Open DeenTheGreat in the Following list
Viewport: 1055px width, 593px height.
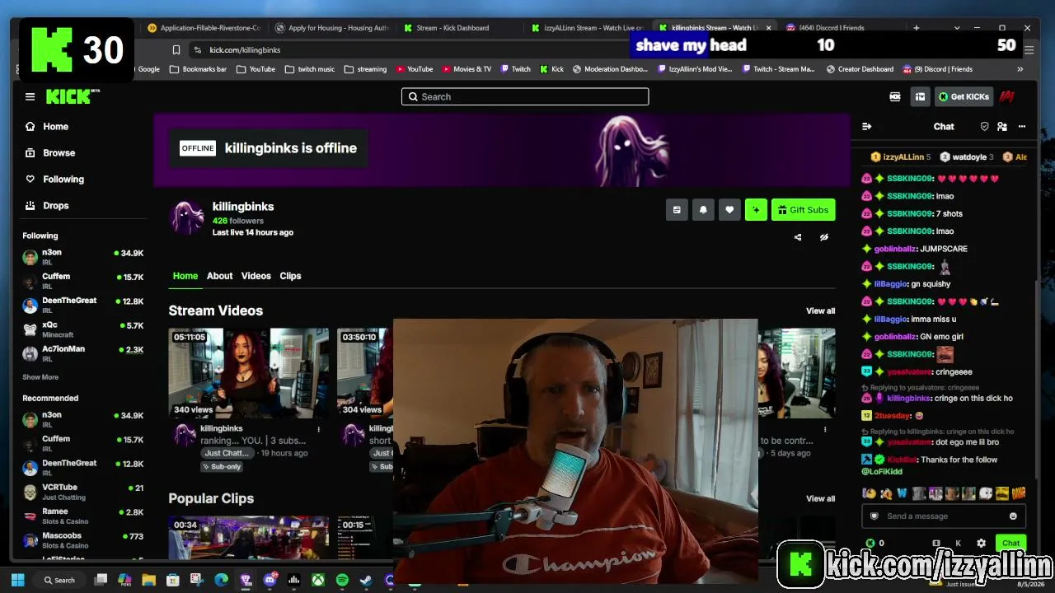[82, 306]
